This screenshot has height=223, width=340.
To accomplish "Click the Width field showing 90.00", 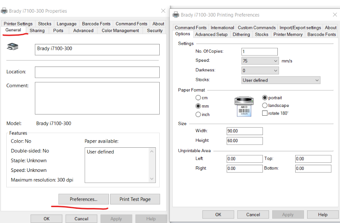I will (x=244, y=131).
